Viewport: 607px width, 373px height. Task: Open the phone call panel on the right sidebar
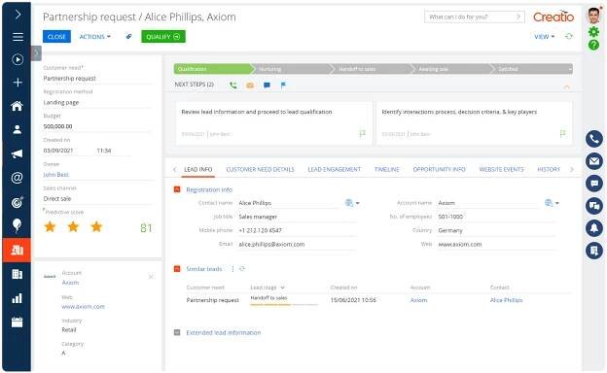593,139
